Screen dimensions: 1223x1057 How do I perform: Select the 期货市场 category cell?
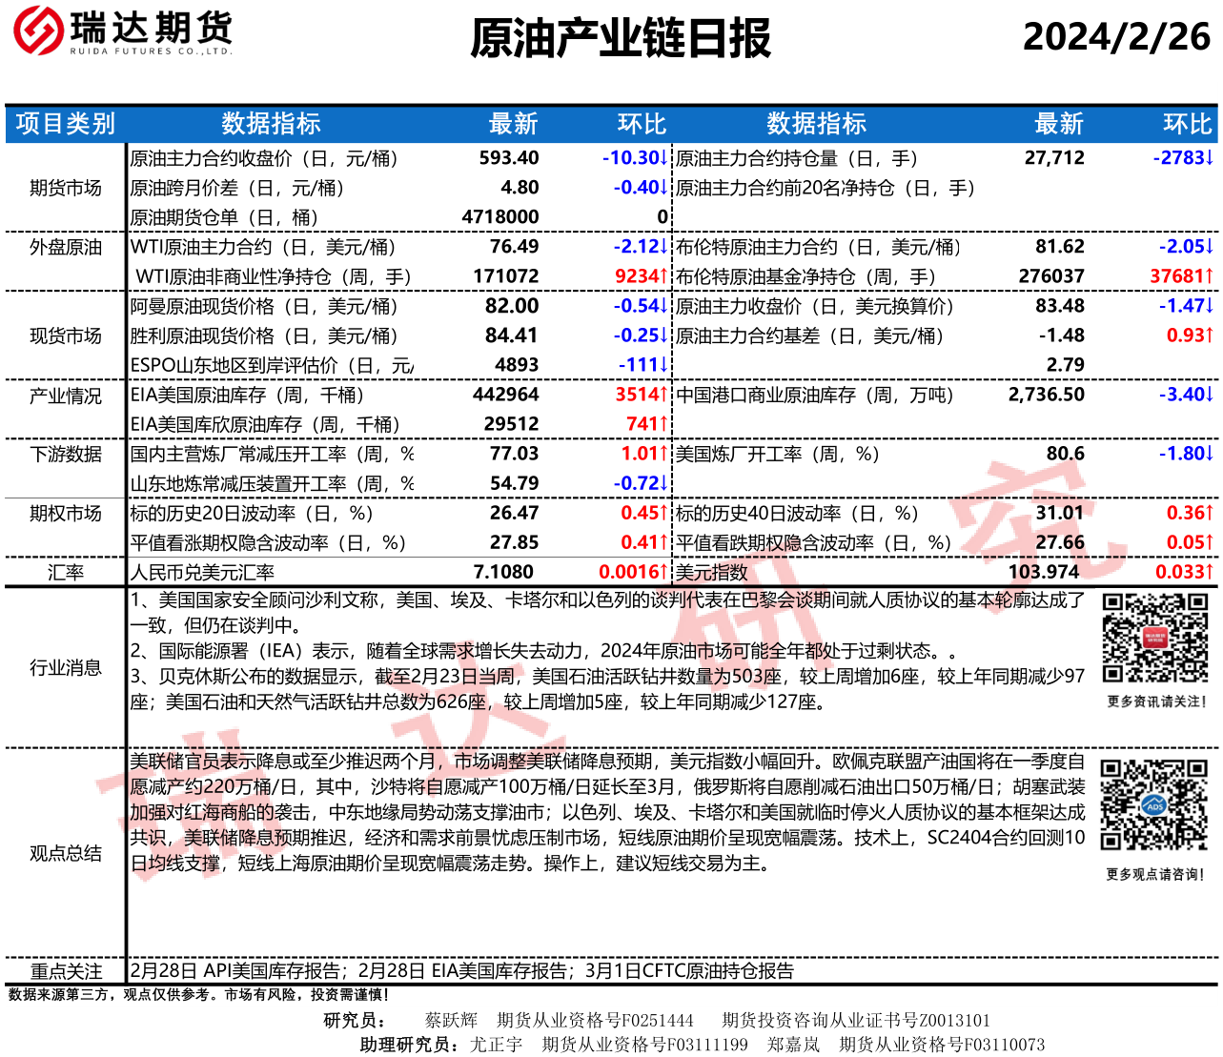point(65,188)
